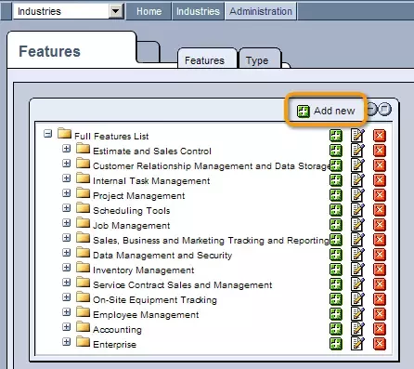Delete Employee Management row
Image resolution: width=414 pixels, height=369 pixels.
pyautogui.click(x=380, y=314)
